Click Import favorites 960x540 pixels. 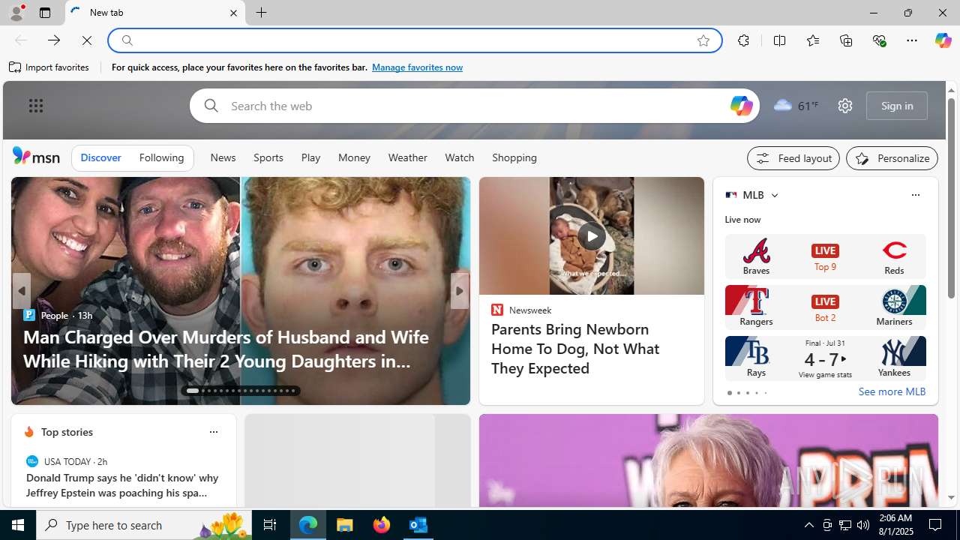49,67
